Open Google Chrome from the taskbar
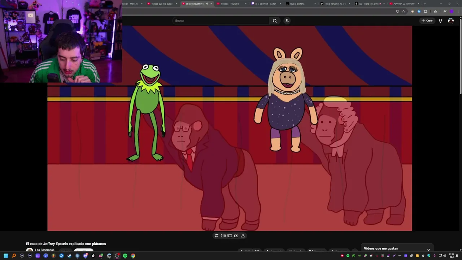Image resolution: width=462 pixels, height=260 pixels. (133, 256)
